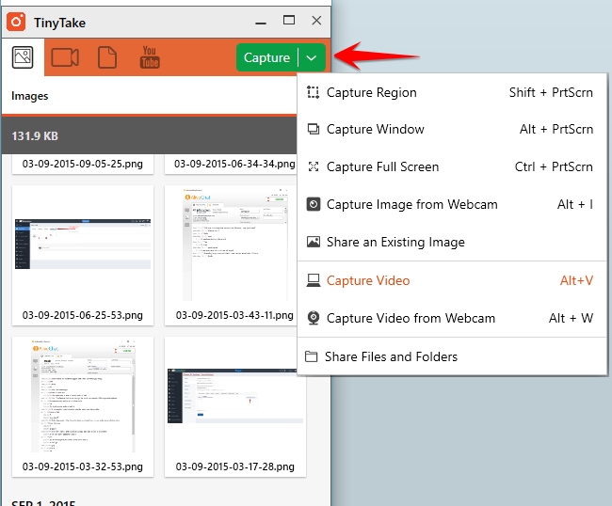Viewport: 612px width, 506px height.
Task: Click the green Capture button
Action: (x=267, y=57)
